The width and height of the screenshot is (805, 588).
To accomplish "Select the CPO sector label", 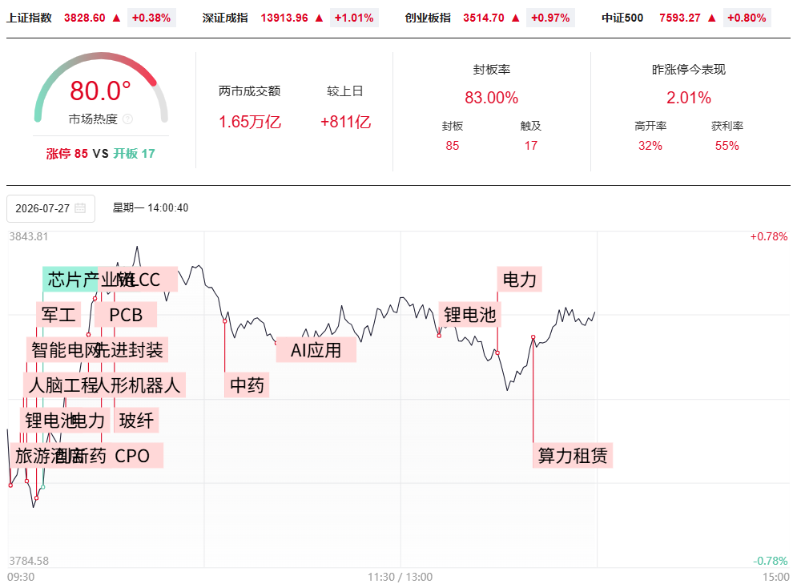I will coord(132,456).
